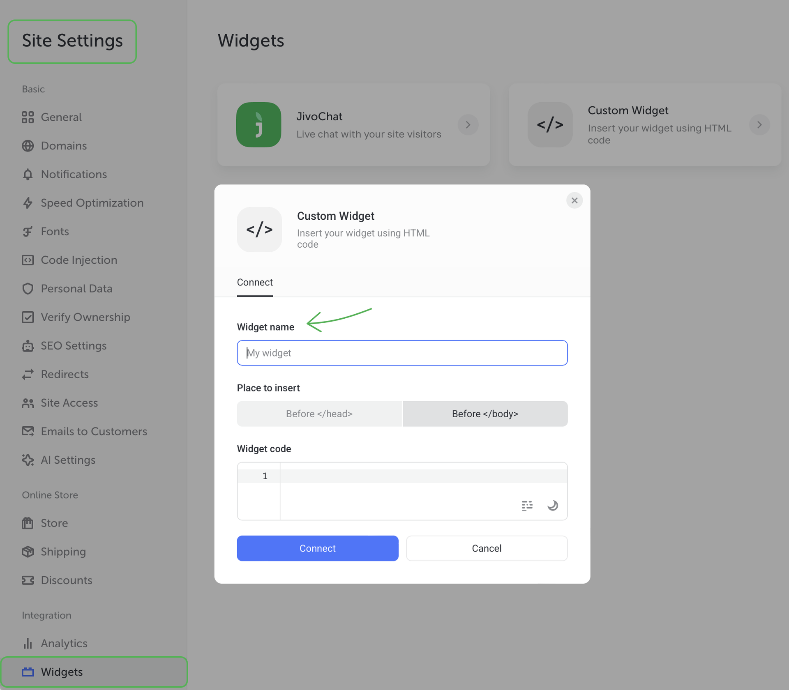
Task: Click the green JivoChat logo icon
Action: (258, 125)
